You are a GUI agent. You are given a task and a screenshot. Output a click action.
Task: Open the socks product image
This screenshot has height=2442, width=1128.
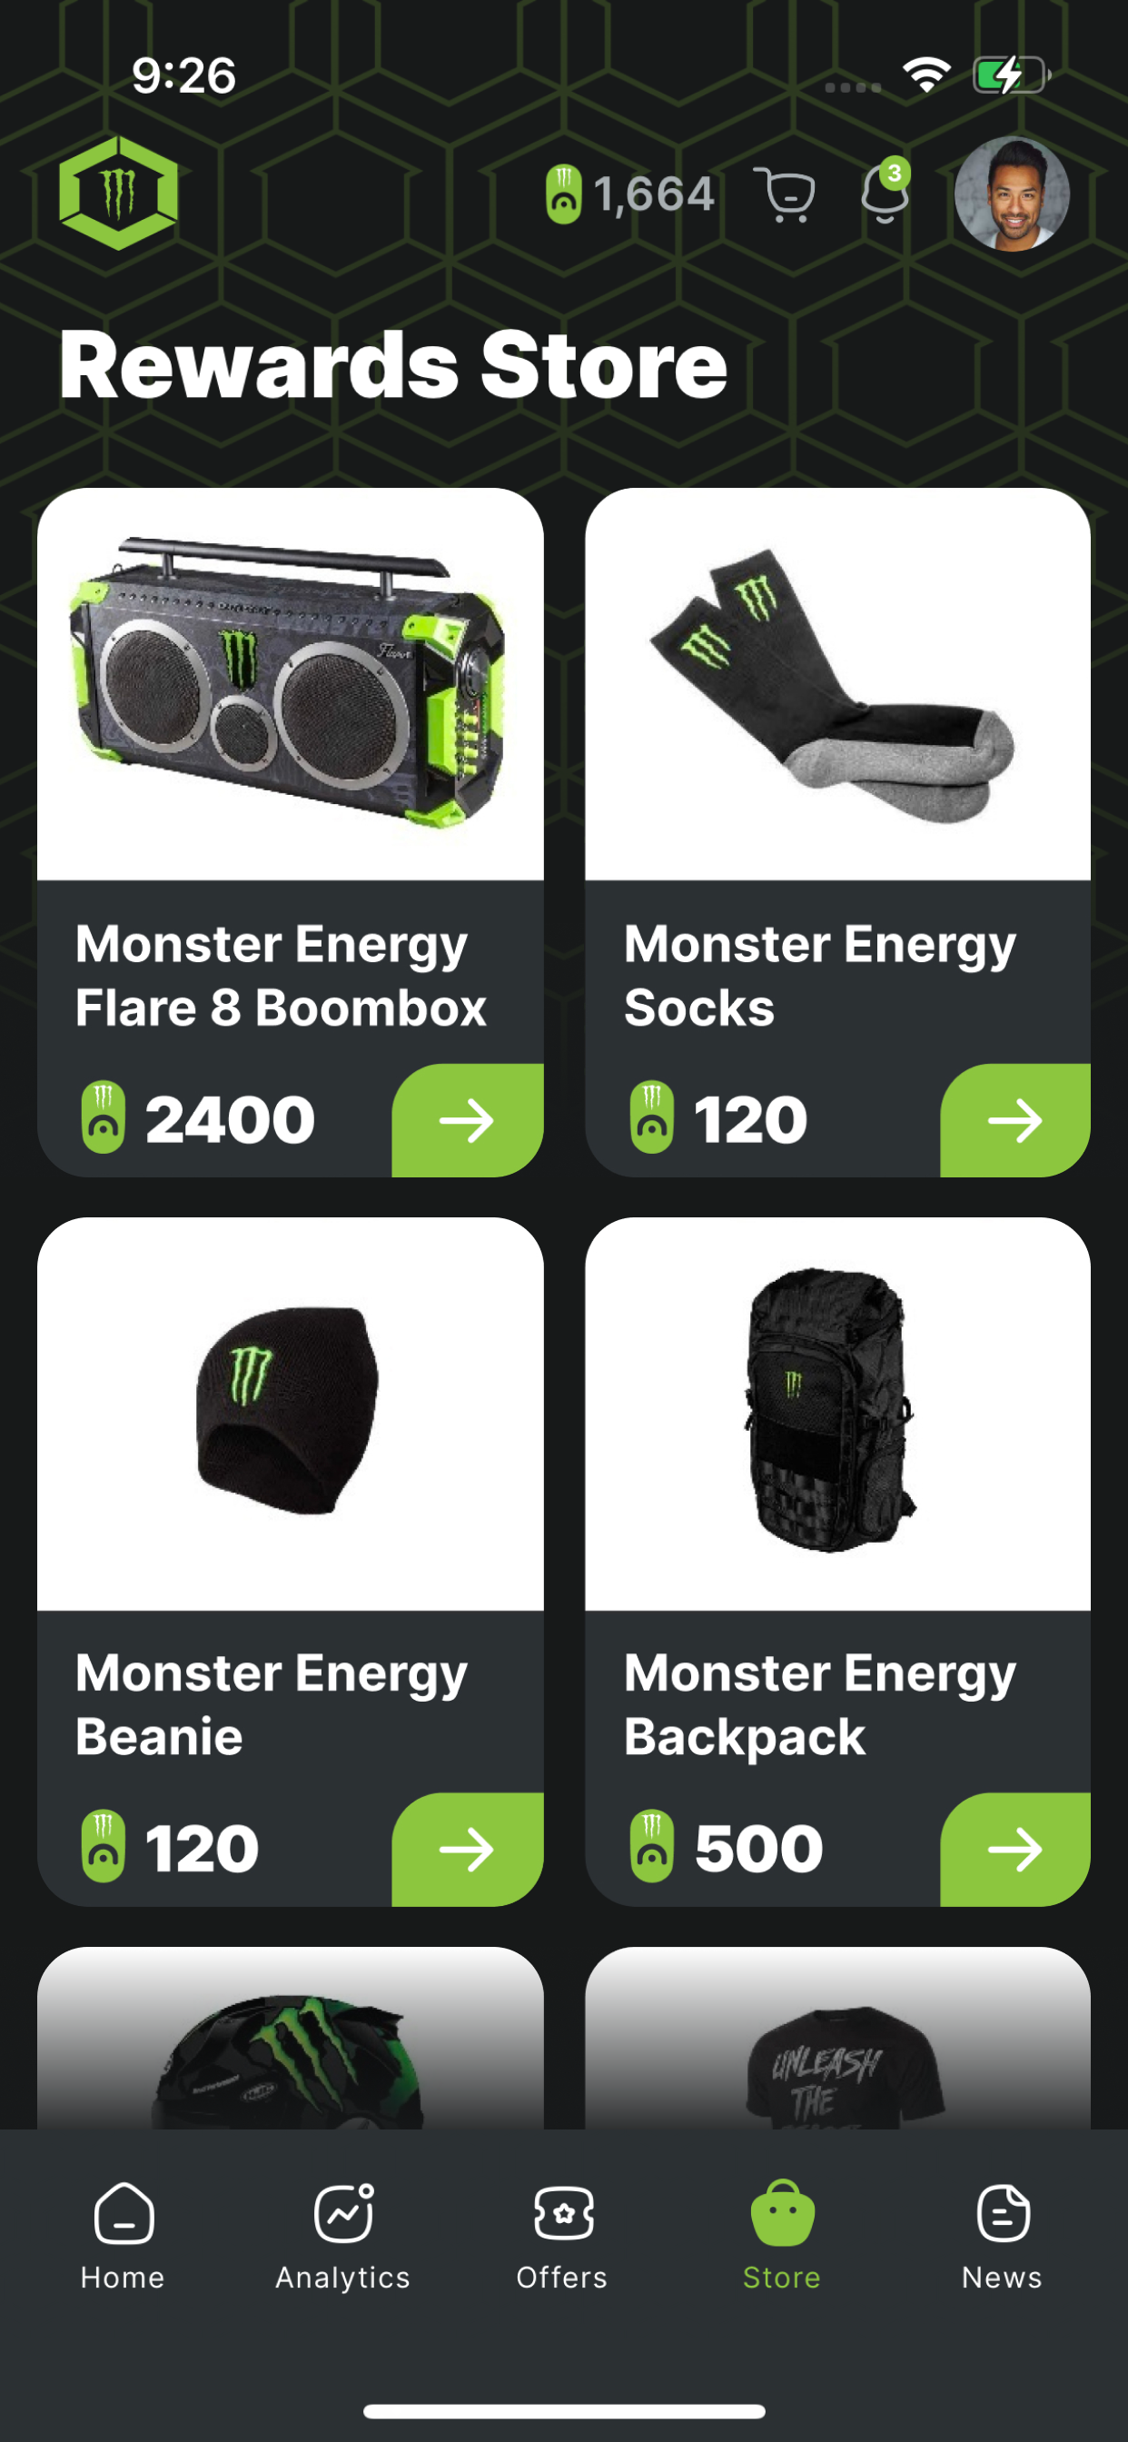[838, 684]
